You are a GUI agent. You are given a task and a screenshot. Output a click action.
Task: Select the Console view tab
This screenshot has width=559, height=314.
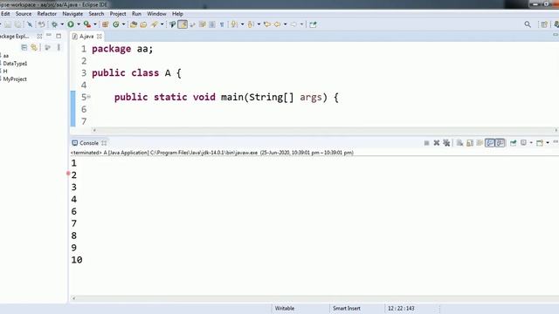pos(89,143)
